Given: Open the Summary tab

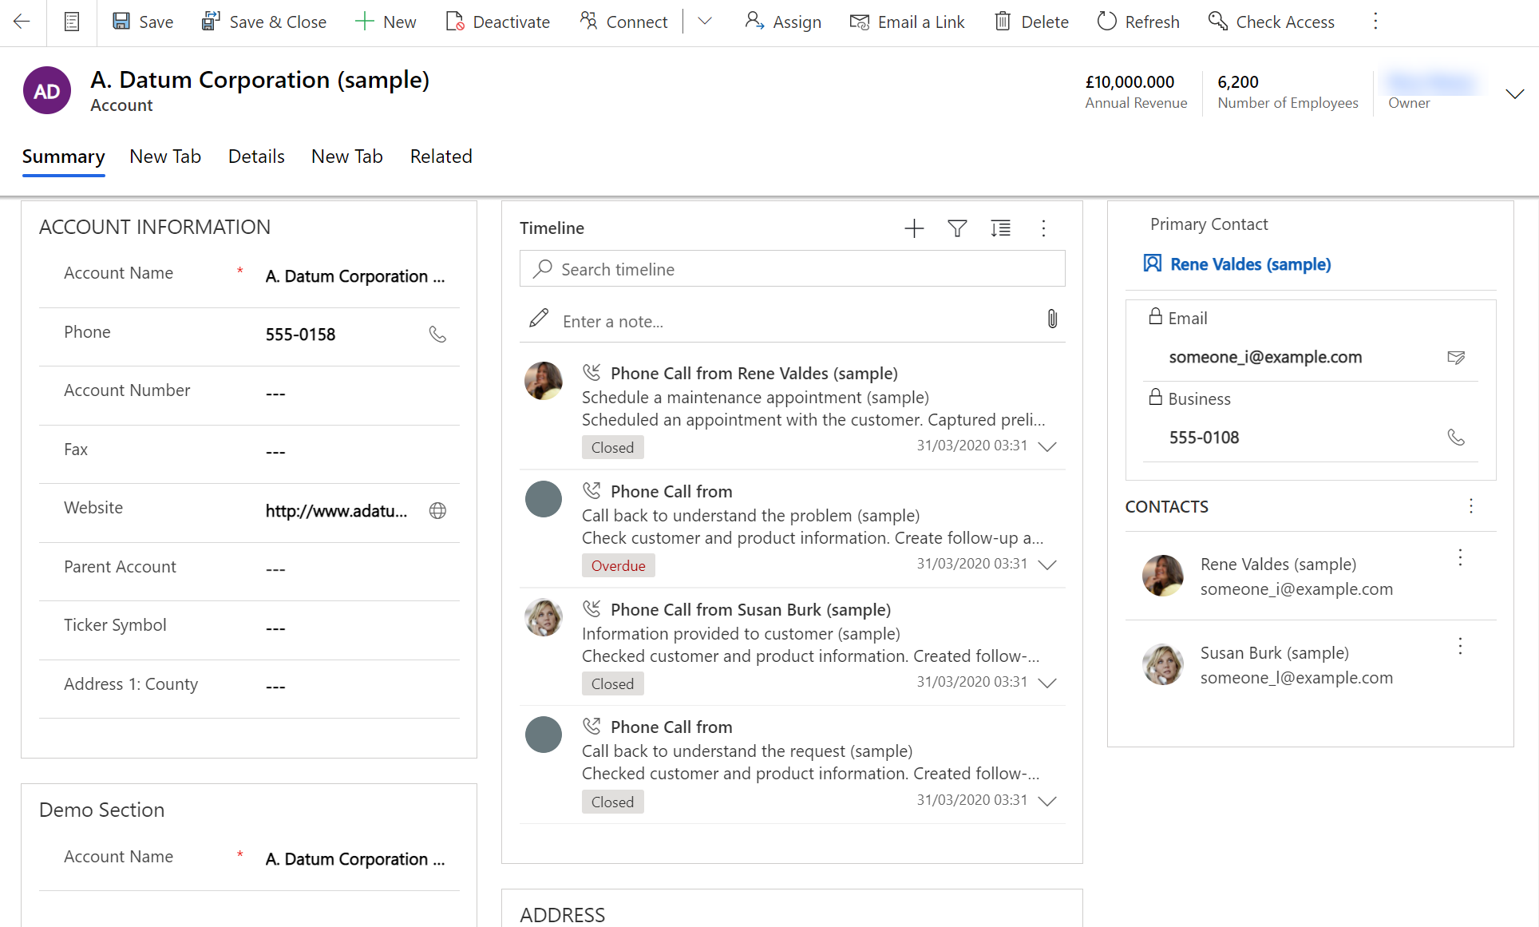Looking at the screenshot, I should 62,156.
